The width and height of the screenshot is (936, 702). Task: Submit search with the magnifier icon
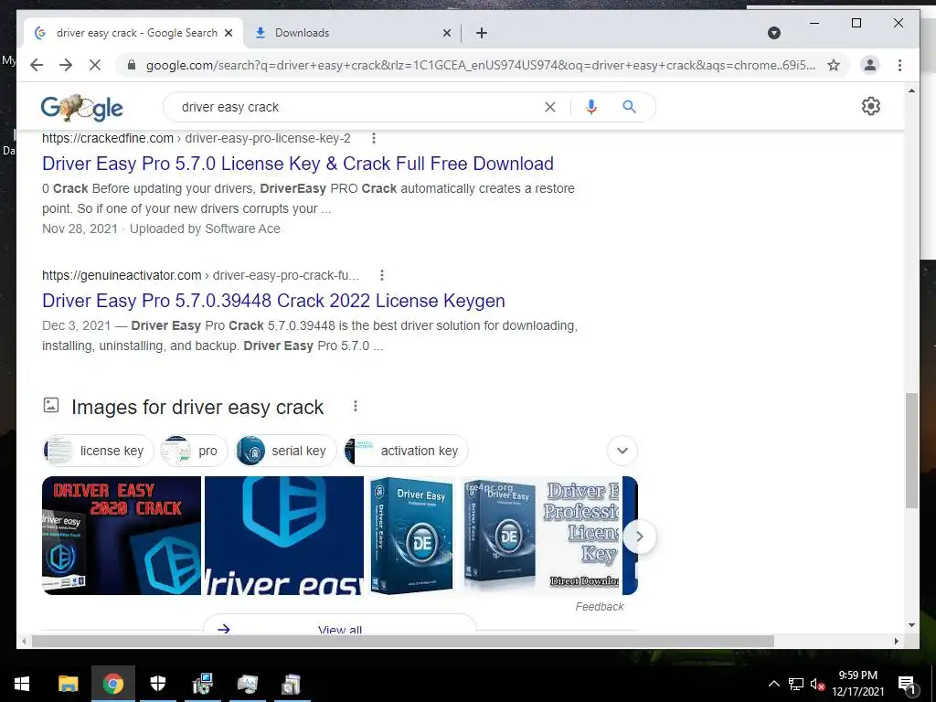[629, 107]
